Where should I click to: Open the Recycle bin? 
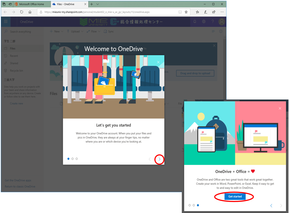pyautogui.click(x=22, y=70)
